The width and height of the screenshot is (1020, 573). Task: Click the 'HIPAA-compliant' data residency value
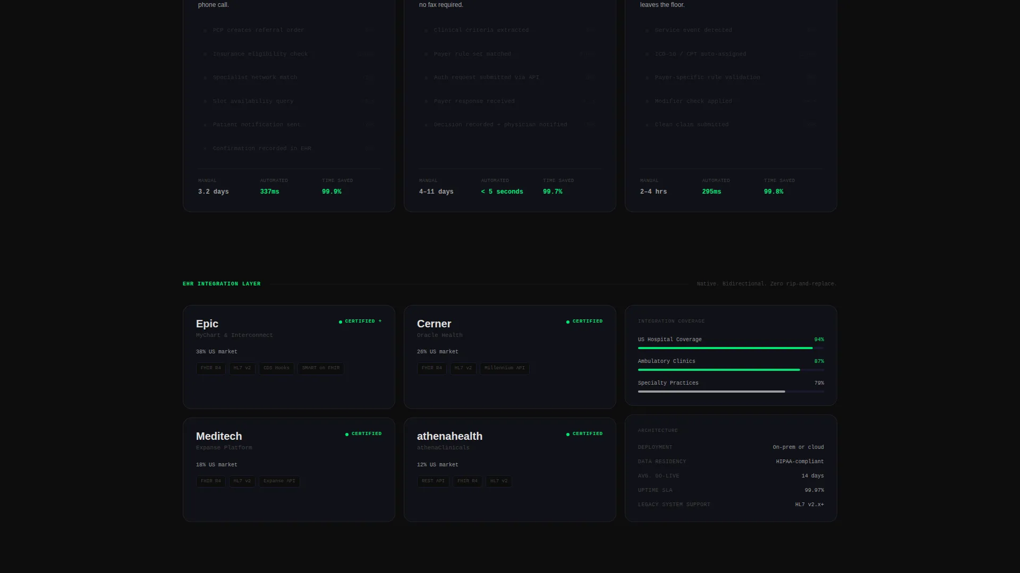coord(800,462)
